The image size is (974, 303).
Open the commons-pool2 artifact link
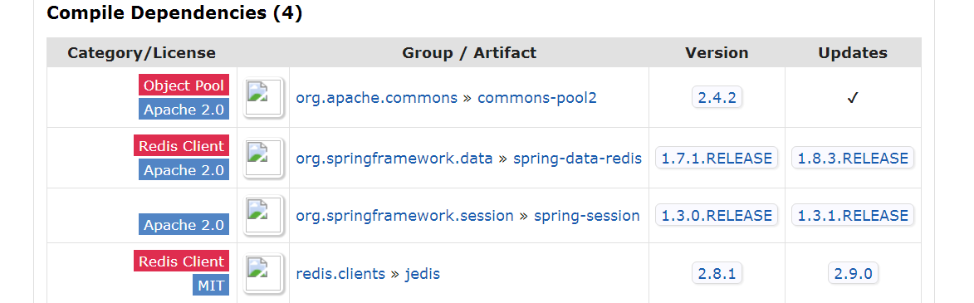tap(536, 97)
